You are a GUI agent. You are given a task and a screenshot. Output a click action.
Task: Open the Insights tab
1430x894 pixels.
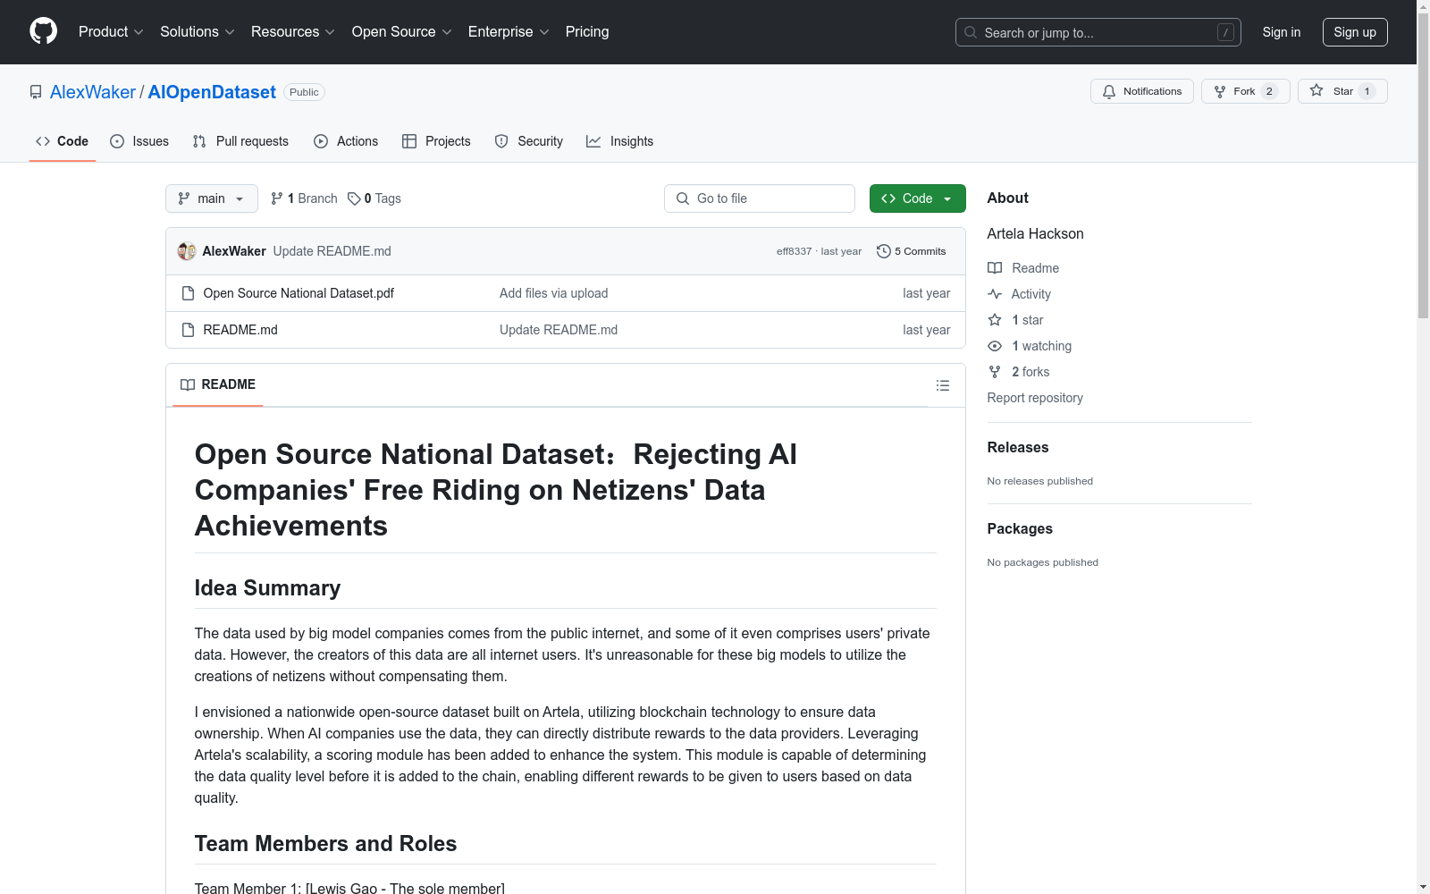(x=620, y=141)
